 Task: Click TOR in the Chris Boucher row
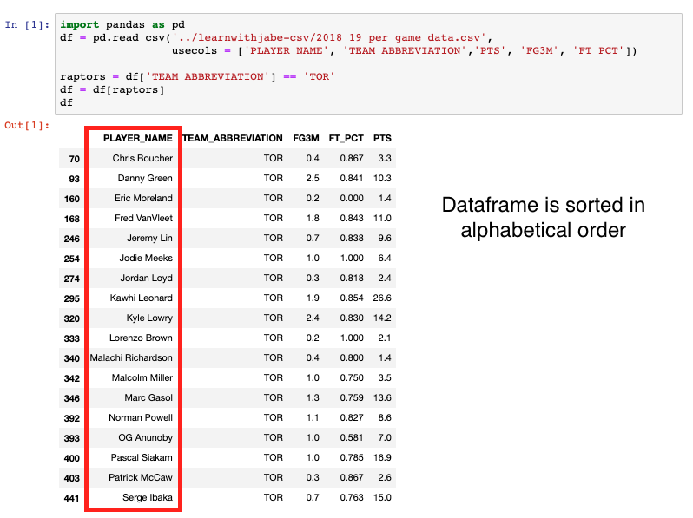274,158
